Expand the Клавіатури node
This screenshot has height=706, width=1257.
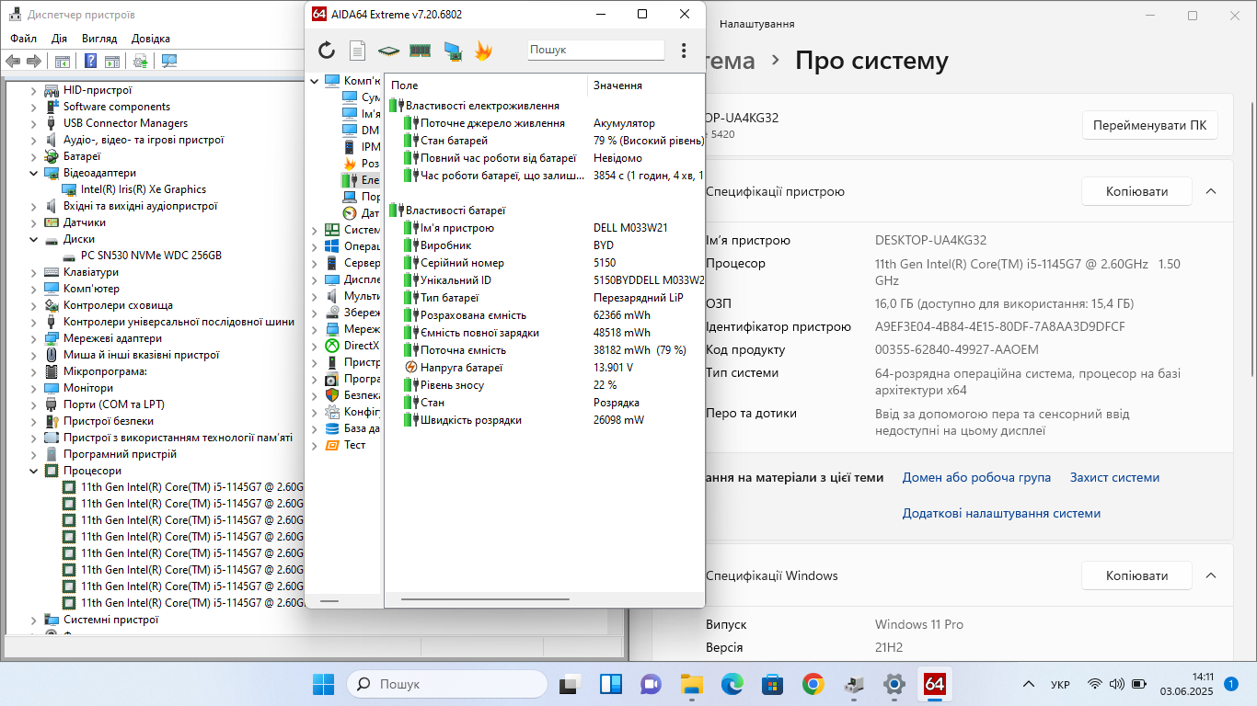click(x=34, y=272)
